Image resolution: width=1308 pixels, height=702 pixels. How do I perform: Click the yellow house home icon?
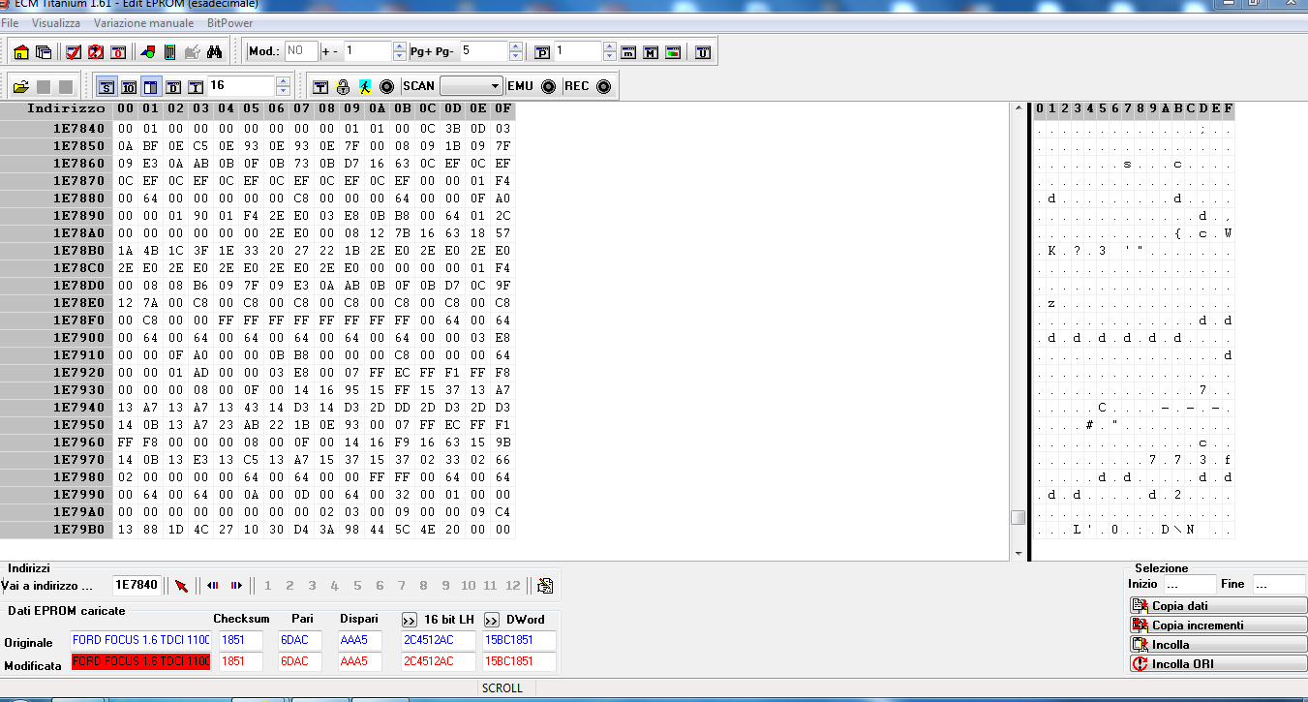coord(21,51)
